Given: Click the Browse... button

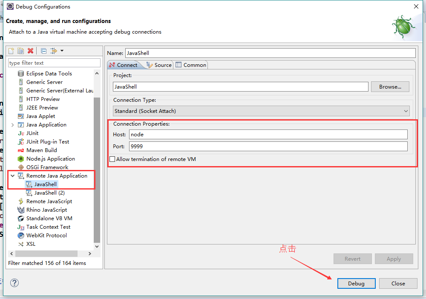Looking at the screenshot, I should (x=390, y=87).
